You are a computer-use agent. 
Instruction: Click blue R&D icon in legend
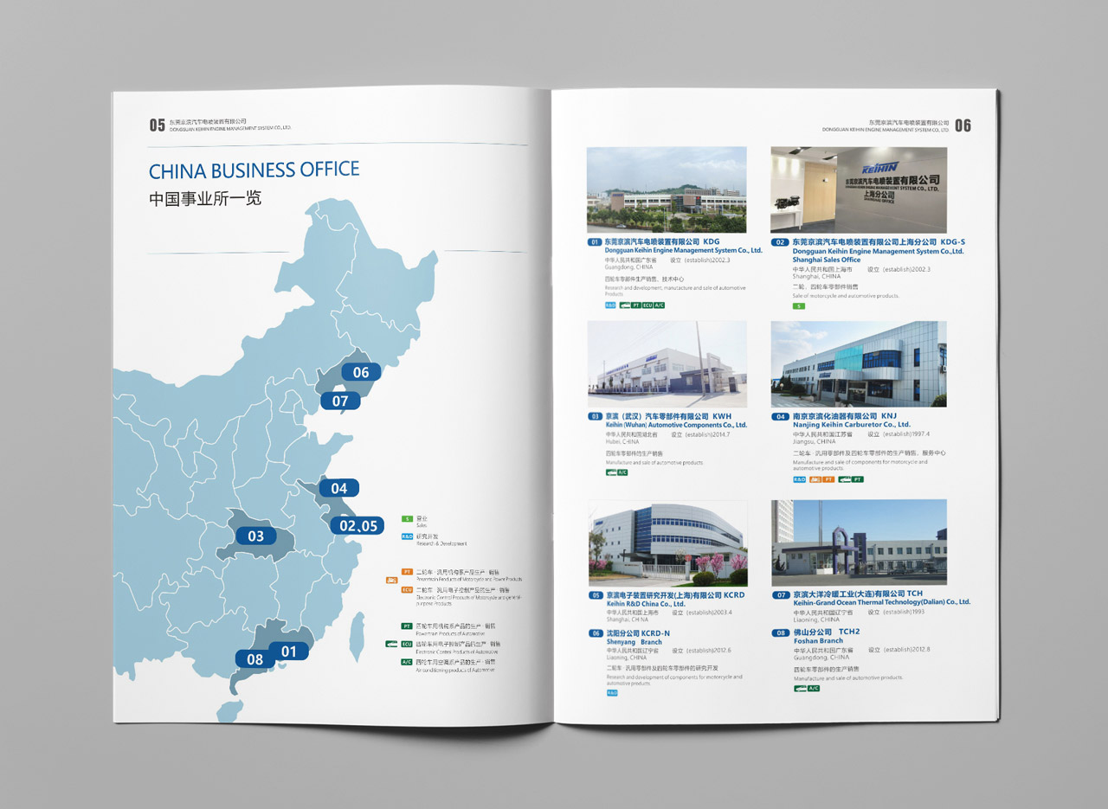coord(407,536)
